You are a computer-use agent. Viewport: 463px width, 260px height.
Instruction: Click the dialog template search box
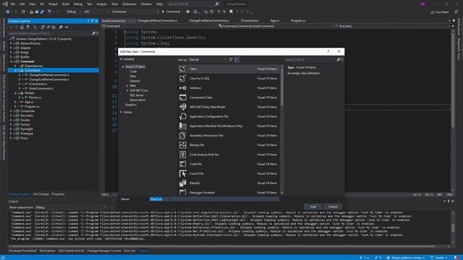310,60
